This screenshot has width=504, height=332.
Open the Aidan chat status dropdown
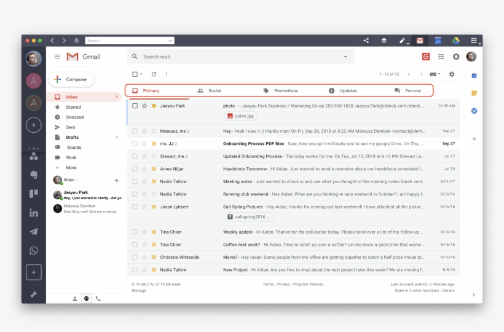pyautogui.click(x=77, y=180)
